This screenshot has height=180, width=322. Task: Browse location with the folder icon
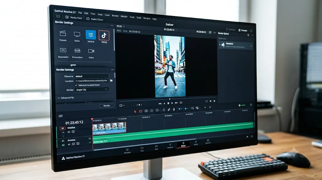point(111,81)
